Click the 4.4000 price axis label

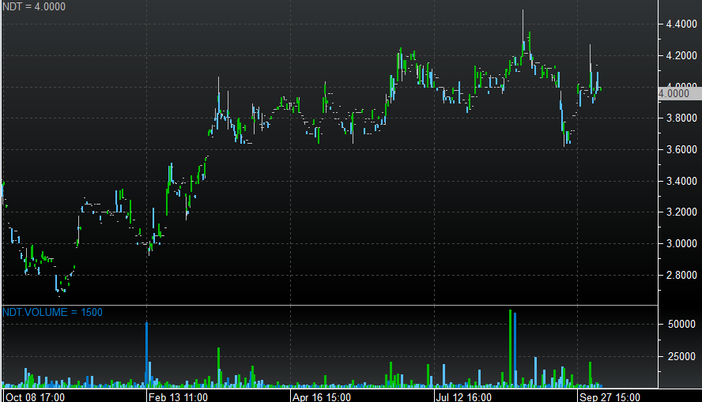(x=681, y=24)
